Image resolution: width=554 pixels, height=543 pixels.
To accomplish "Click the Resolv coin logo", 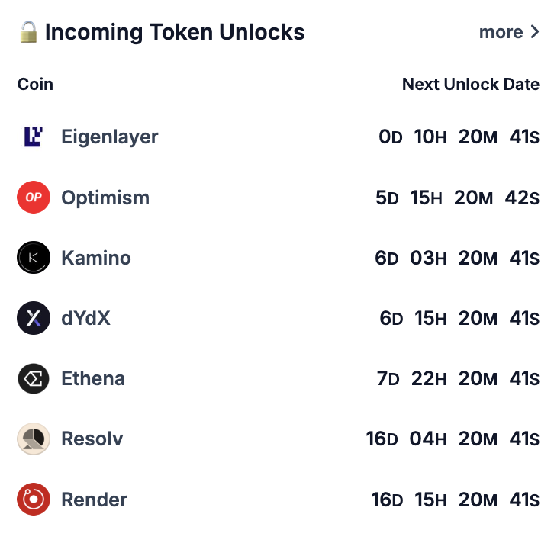I will coord(34,439).
